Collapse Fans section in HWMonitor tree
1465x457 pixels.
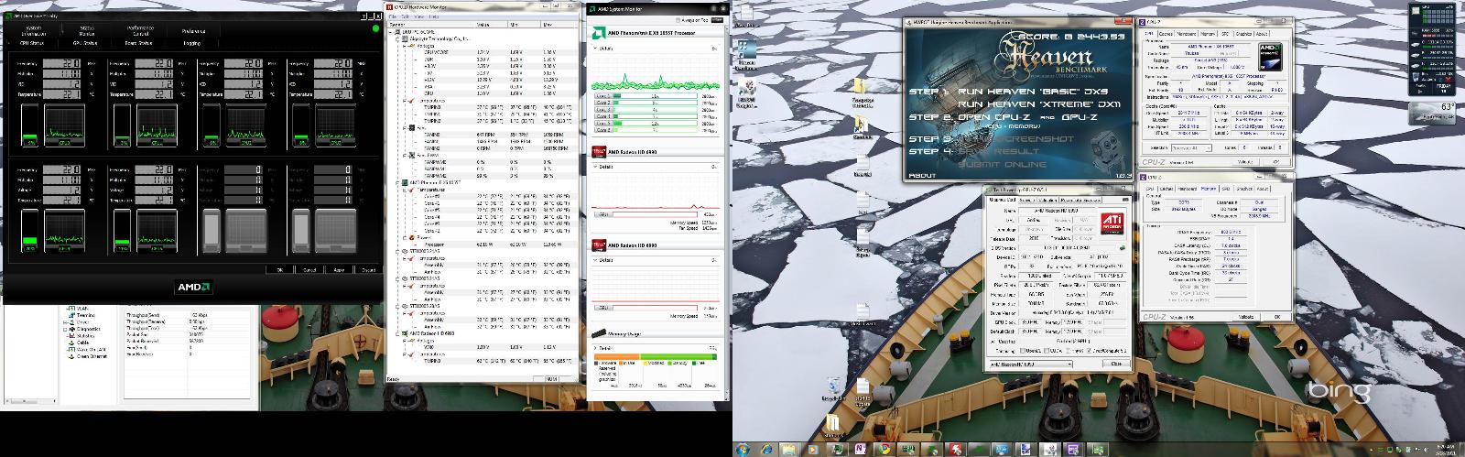coord(405,128)
